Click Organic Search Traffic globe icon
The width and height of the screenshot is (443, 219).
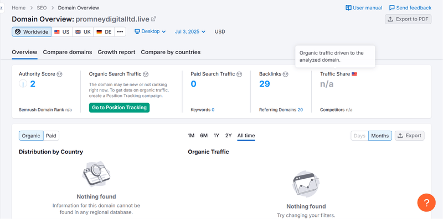pyautogui.click(x=146, y=74)
